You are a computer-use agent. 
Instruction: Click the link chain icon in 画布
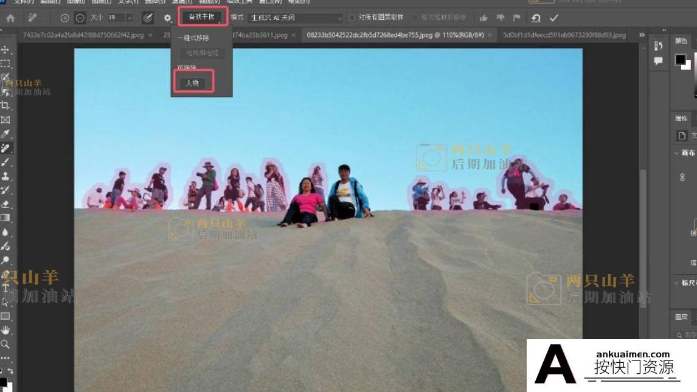click(682, 177)
